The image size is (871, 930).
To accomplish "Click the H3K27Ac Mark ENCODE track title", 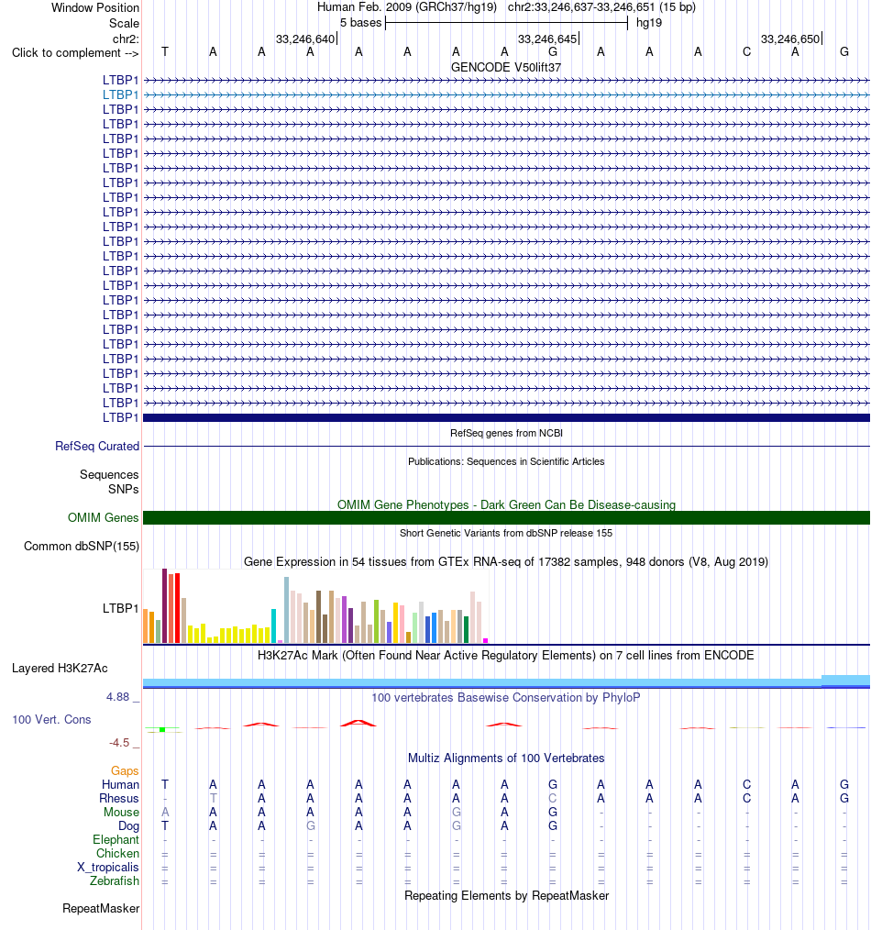I will [x=506, y=656].
